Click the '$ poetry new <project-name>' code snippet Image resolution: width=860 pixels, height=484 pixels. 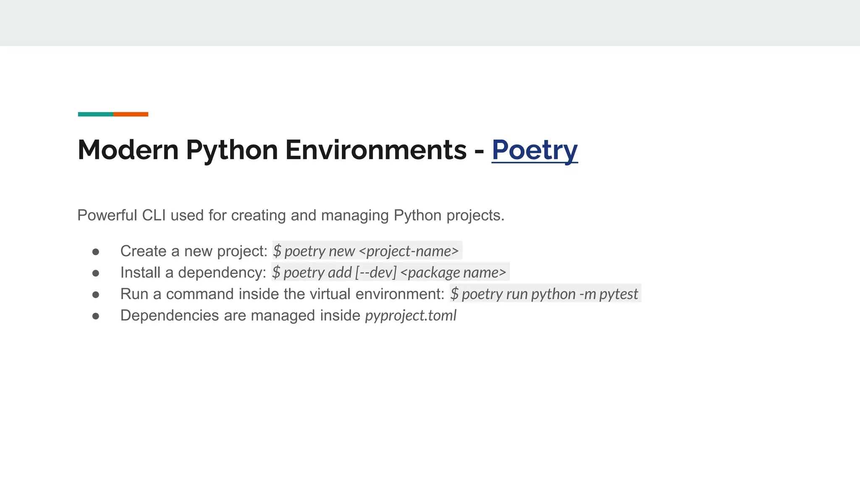point(366,251)
